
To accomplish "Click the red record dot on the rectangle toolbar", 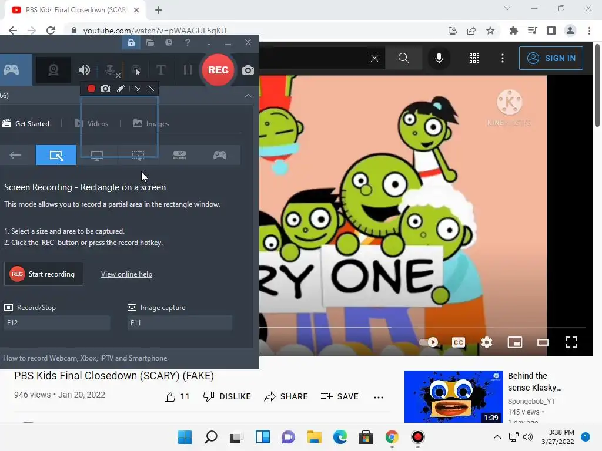I will point(91,89).
